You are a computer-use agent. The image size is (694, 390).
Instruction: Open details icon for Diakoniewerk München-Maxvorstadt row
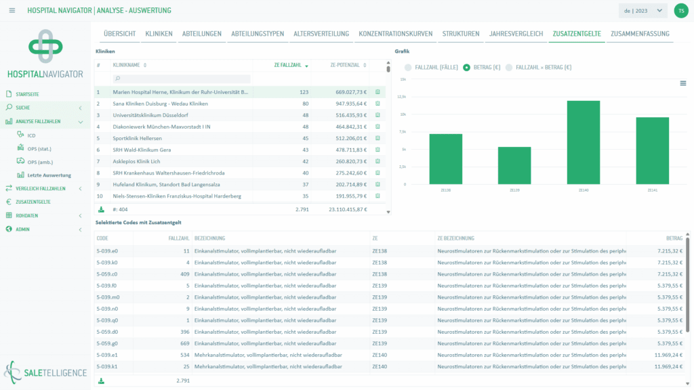(377, 127)
